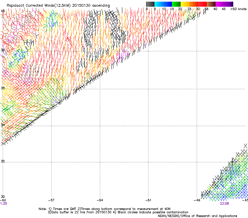Click the purple '1:35' swath time
Screen dimensions: 248x218
(x=4, y=204)
